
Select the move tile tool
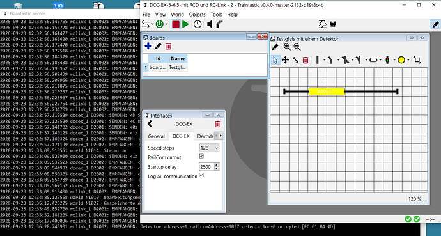[285, 60]
